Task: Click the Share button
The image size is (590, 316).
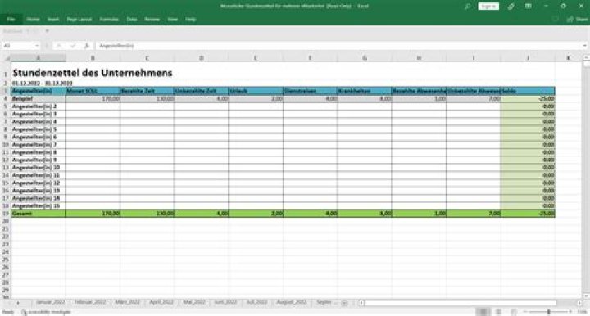Action: [x=577, y=19]
